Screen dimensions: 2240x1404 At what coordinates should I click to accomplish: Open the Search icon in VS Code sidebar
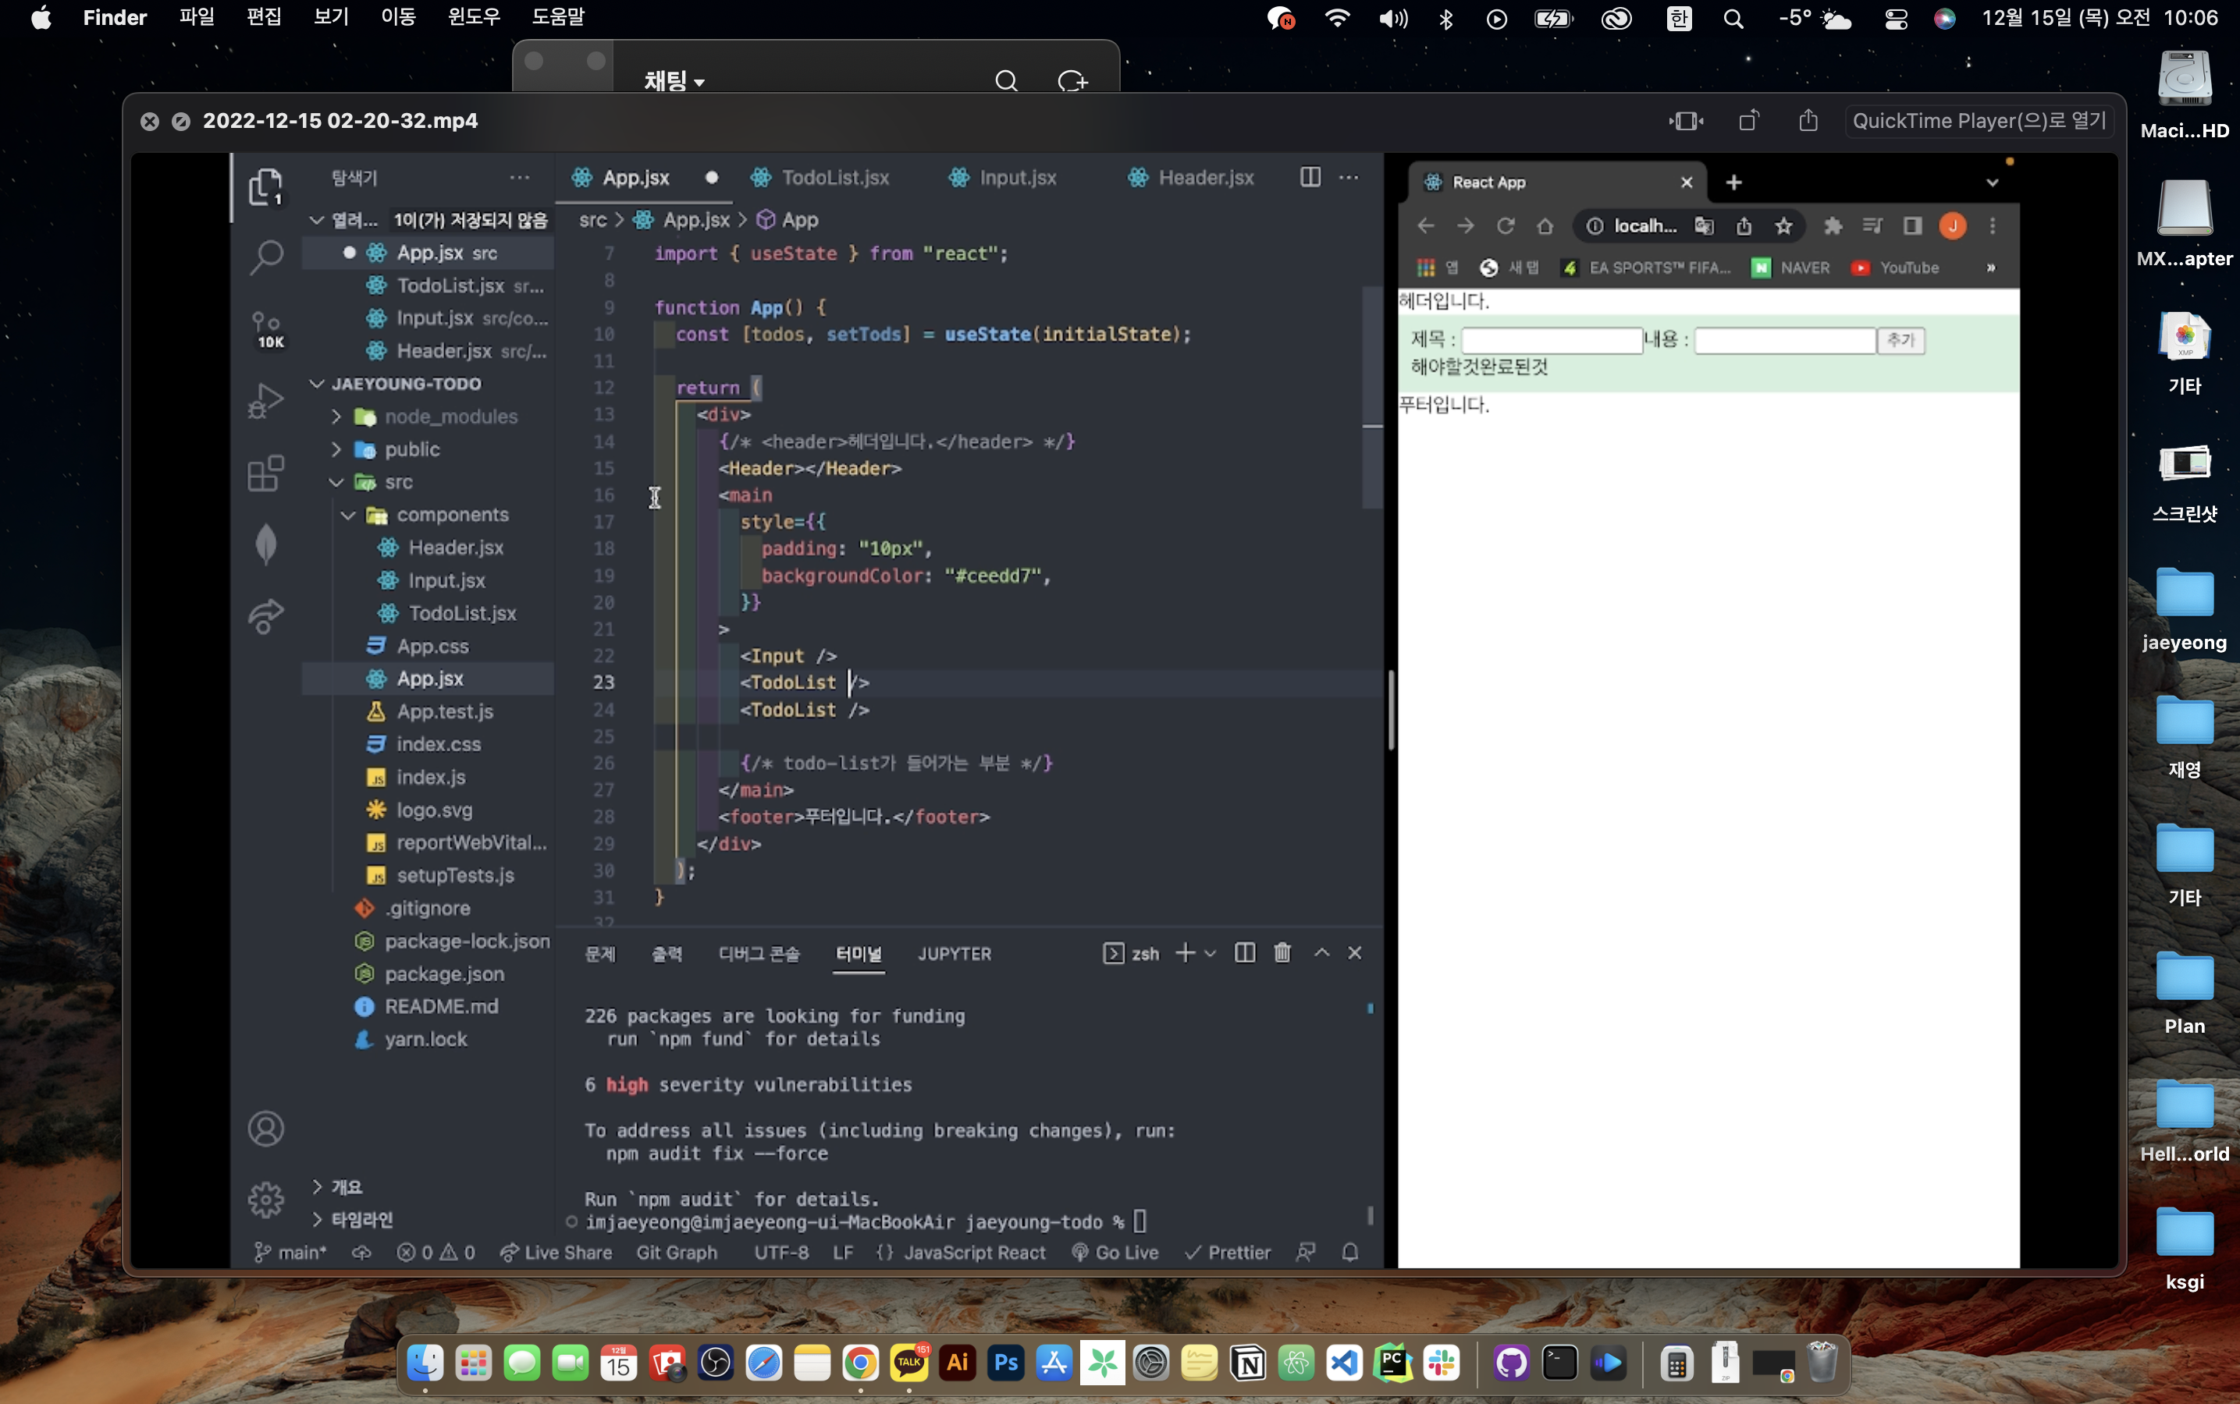[265, 257]
